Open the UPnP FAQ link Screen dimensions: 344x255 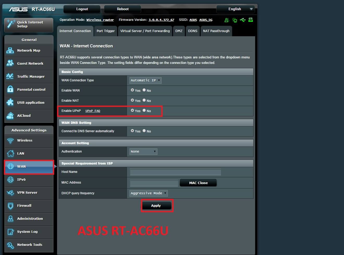coord(93,111)
